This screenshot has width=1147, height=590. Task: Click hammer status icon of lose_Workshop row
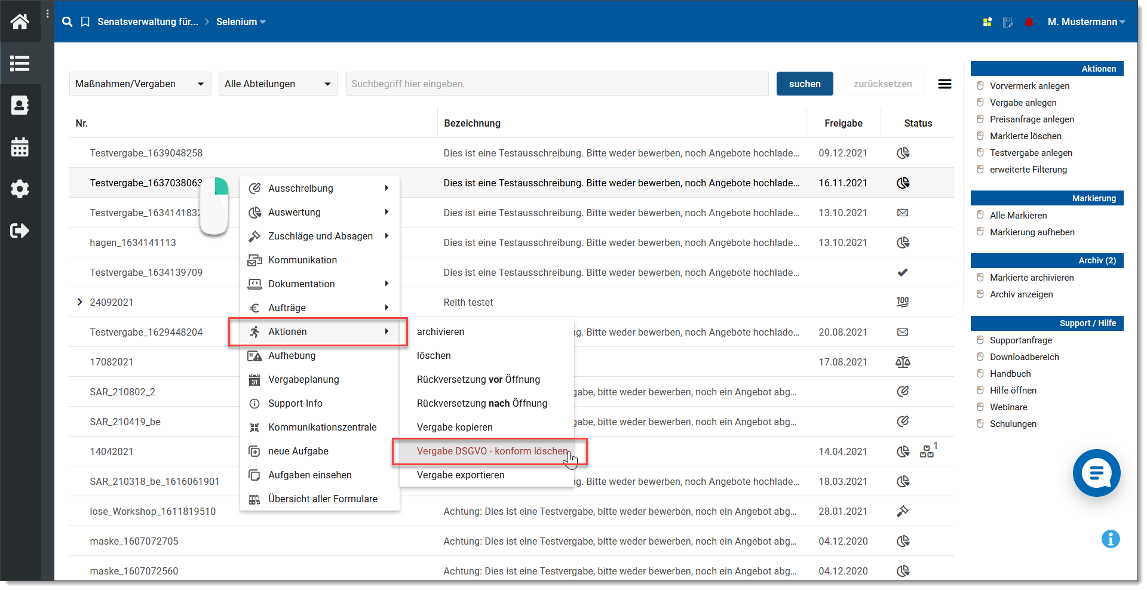coord(903,511)
